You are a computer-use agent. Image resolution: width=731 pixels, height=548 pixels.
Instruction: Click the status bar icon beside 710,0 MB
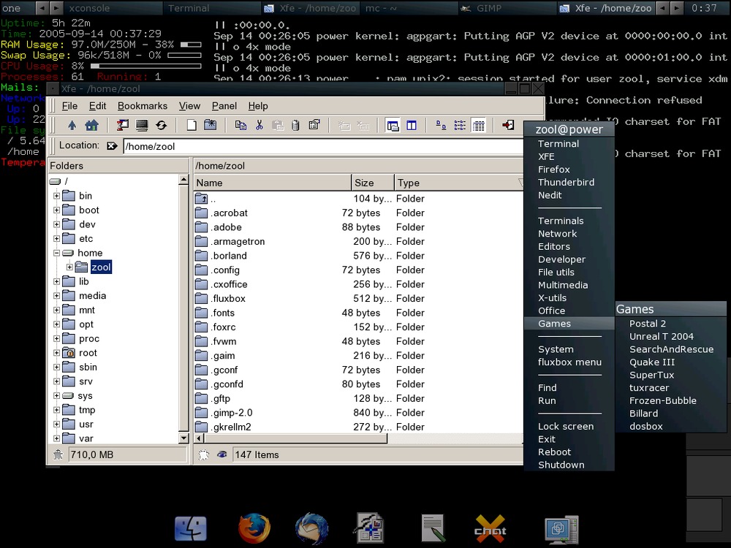pyautogui.click(x=58, y=454)
